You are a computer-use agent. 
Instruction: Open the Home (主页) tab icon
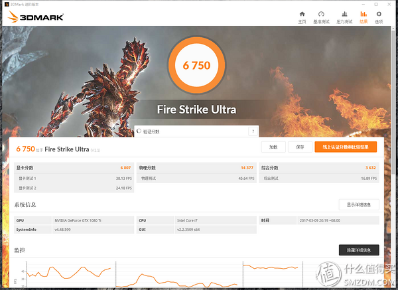302,14
